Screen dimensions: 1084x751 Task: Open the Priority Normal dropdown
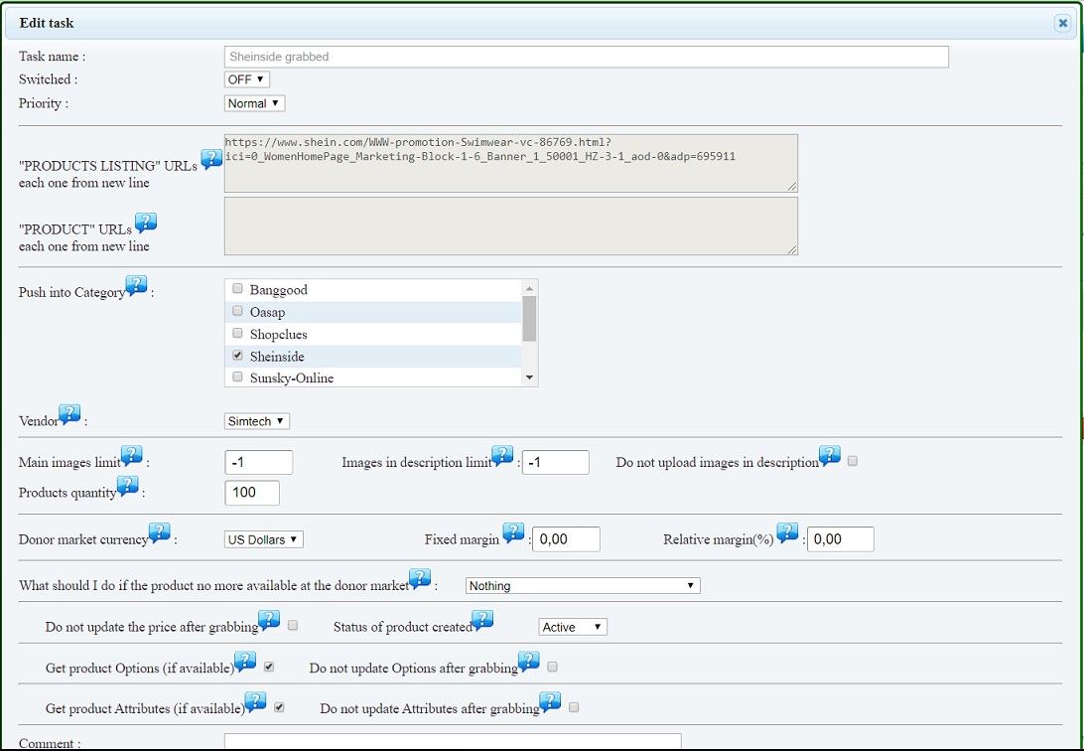point(254,103)
